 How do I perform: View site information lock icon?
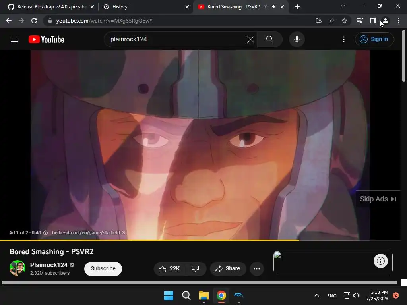point(50,21)
